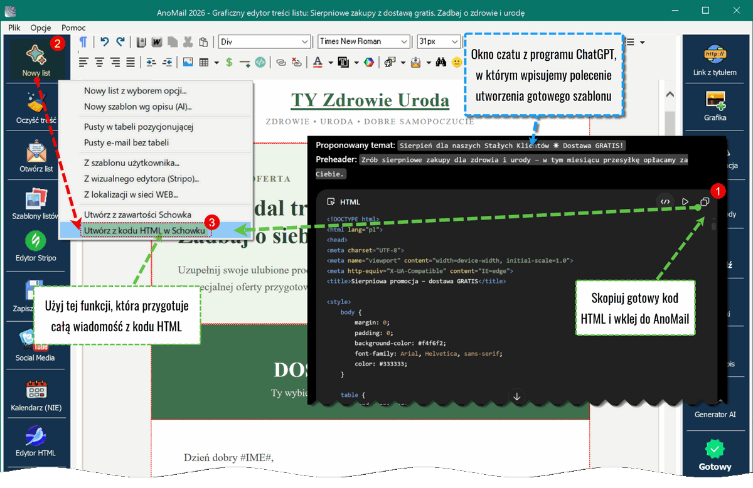The width and height of the screenshot is (753, 488).
Task: Select Utwórz z kodu HTML w Schowku
Action: 156,230
